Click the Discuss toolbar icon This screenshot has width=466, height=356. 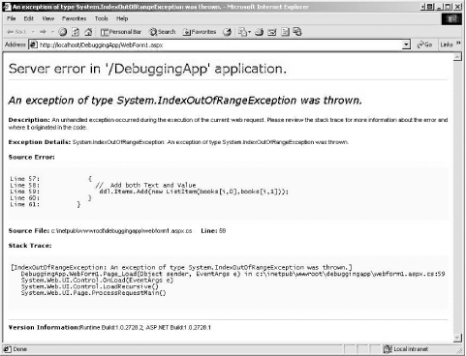[x=285, y=32]
